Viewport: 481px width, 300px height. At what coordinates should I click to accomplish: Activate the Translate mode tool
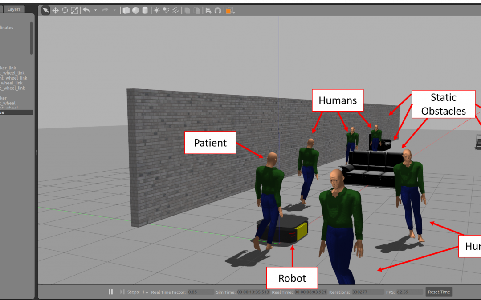56,10
